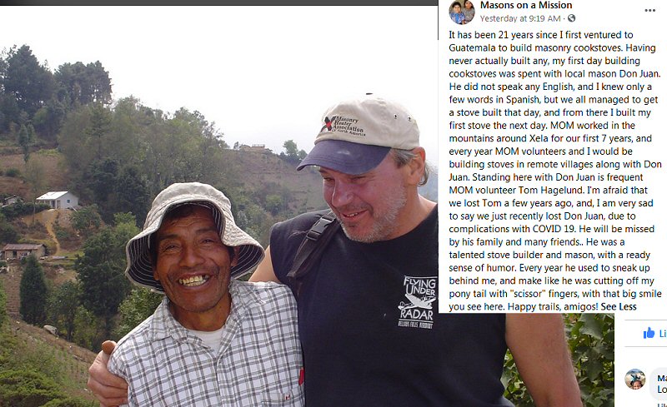Click the Masons on a Mission page name

point(526,5)
